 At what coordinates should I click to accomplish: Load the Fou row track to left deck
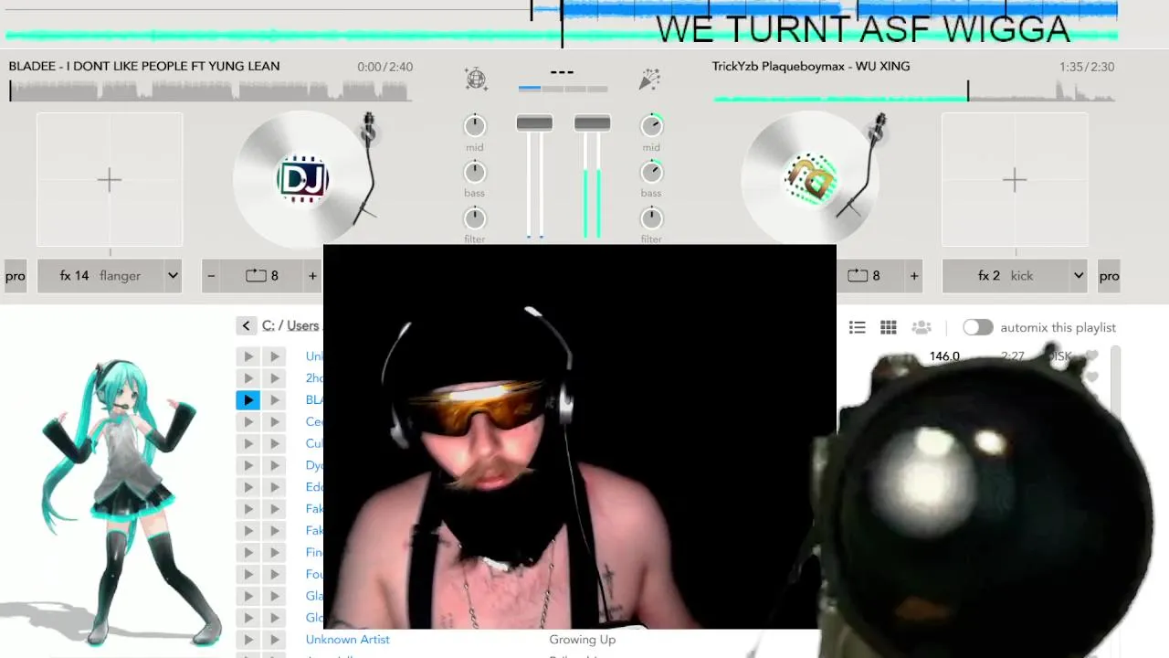pos(247,574)
